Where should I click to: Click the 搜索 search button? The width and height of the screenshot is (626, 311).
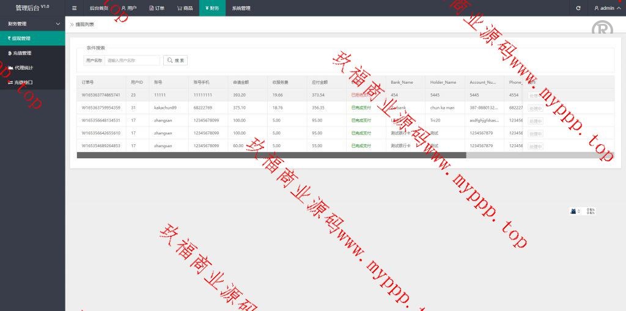click(175, 60)
